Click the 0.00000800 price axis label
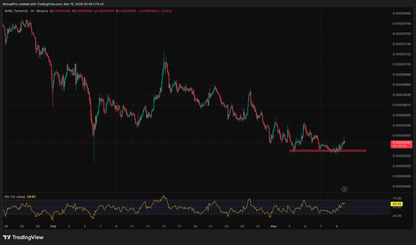This screenshot has height=245, width=416. pyautogui.click(x=401, y=13)
